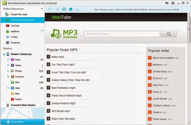Click the MP3 Download logo
Viewport: 191px width, 125px height.
[x=64, y=34]
